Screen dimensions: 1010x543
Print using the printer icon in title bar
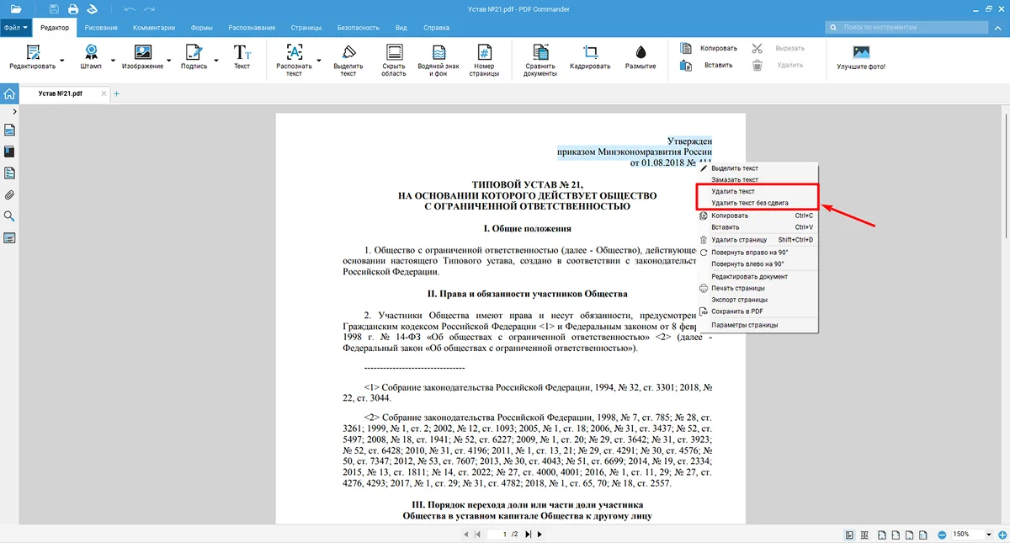click(73, 9)
